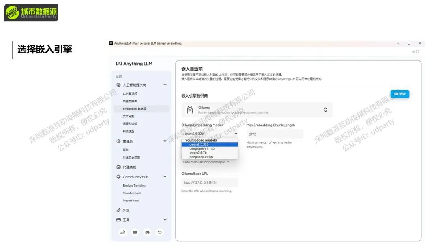The height and width of the screenshot is (246, 438).
Task: Click the Discord icon in the sidebar footer
Action: pyautogui.click(x=147, y=232)
